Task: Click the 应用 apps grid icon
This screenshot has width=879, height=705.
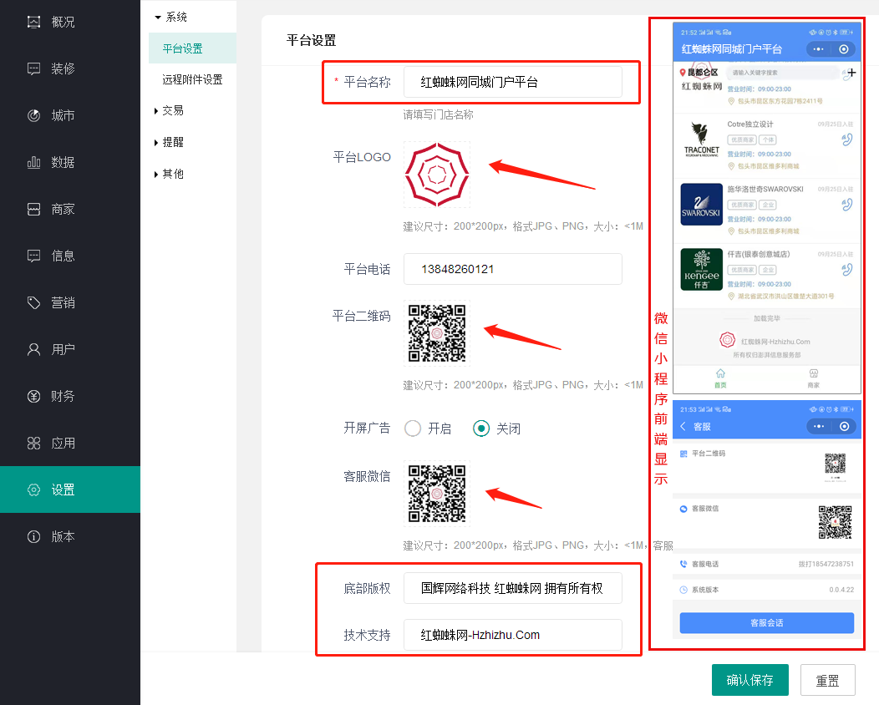Action: 33,444
